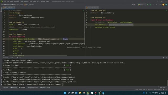Select the first_test.robot editor tab
This screenshot has height=95, width=168.
point(9,8)
